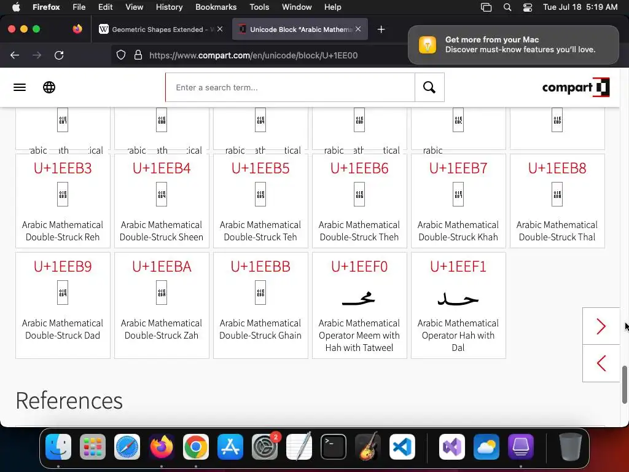Screen dimensions: 629x472
Task: Open Launchpad from the Dock
Action: [x=93, y=447]
